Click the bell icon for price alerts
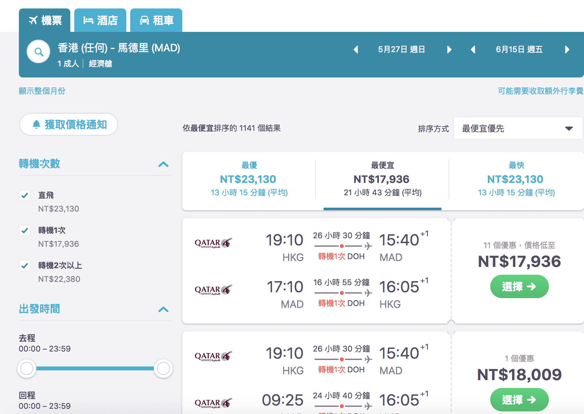The image size is (584, 414). (x=36, y=124)
